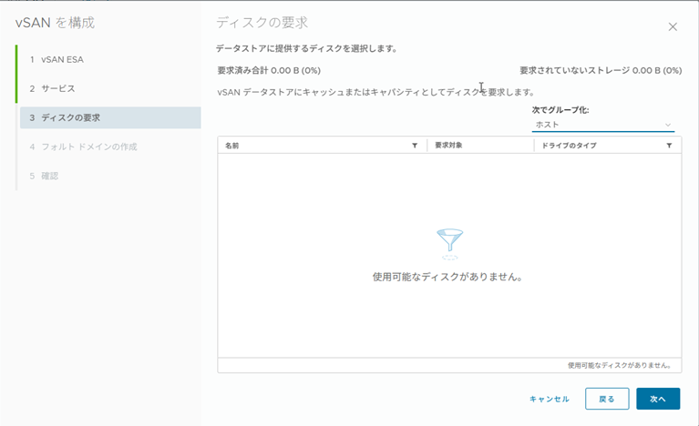Open filter for ドライブのタイプ column

click(x=669, y=146)
